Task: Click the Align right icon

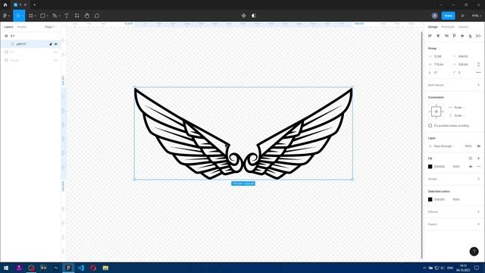Action: click(446, 36)
